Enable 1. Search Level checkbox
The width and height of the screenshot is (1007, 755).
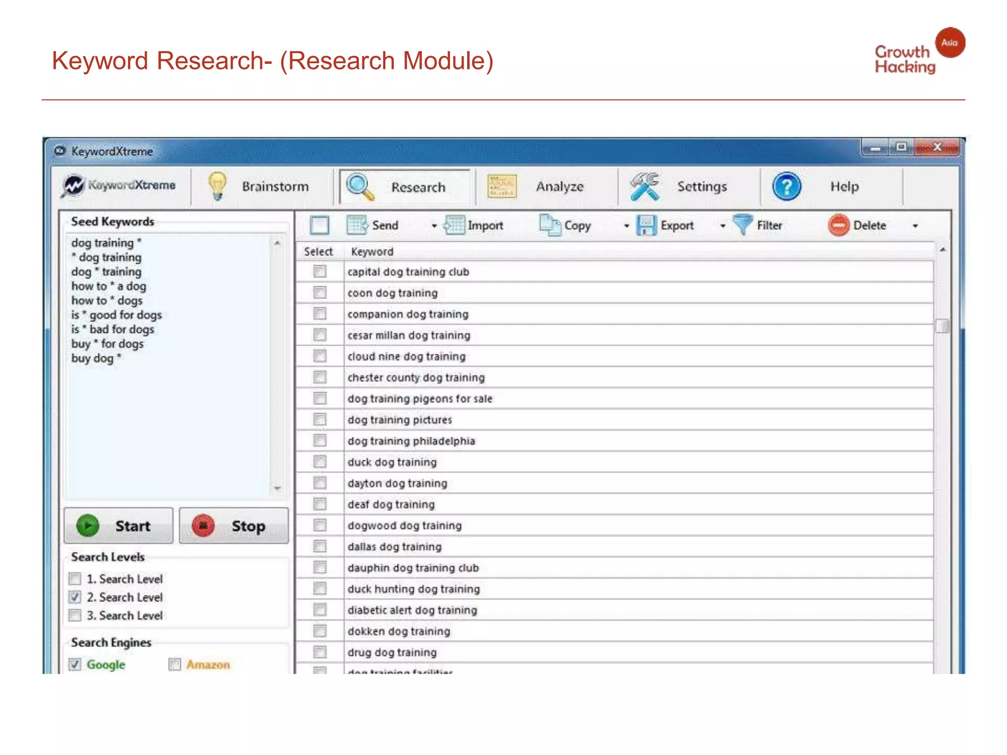pos(75,579)
